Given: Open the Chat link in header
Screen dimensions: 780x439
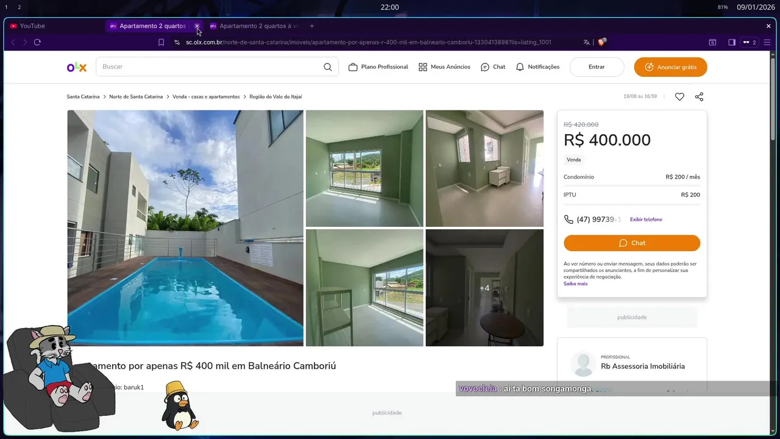Looking at the screenshot, I should (493, 67).
